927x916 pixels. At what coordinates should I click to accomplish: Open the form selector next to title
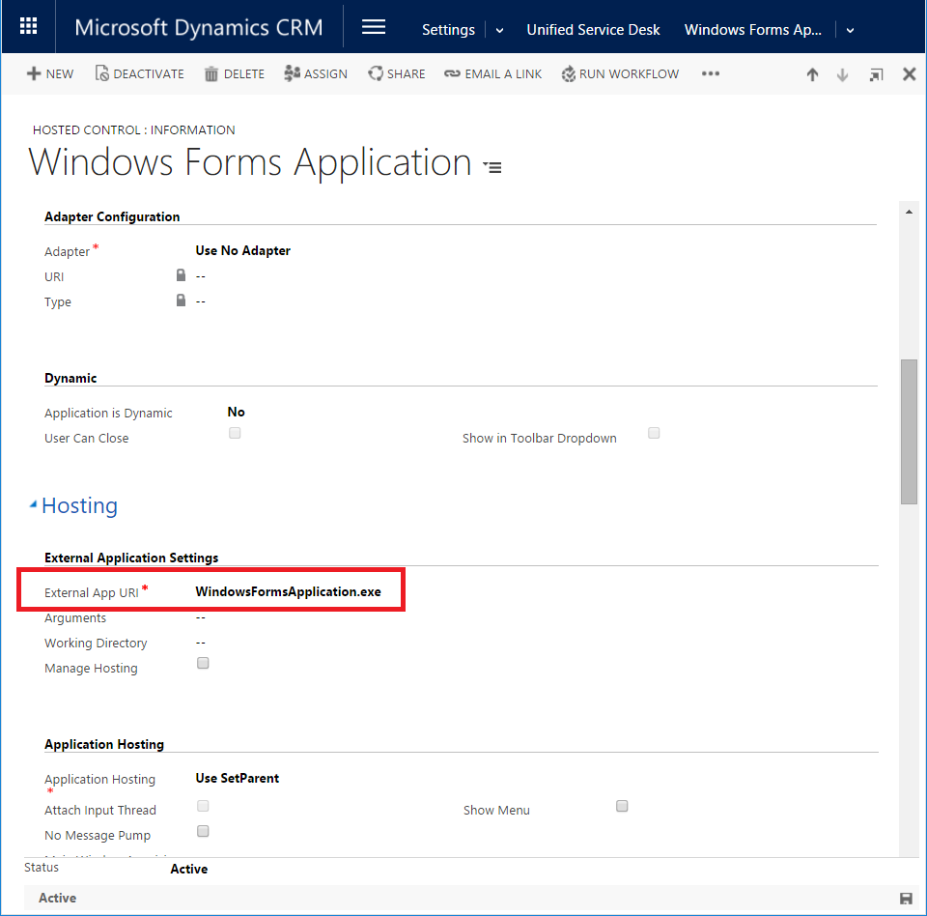[x=492, y=167]
